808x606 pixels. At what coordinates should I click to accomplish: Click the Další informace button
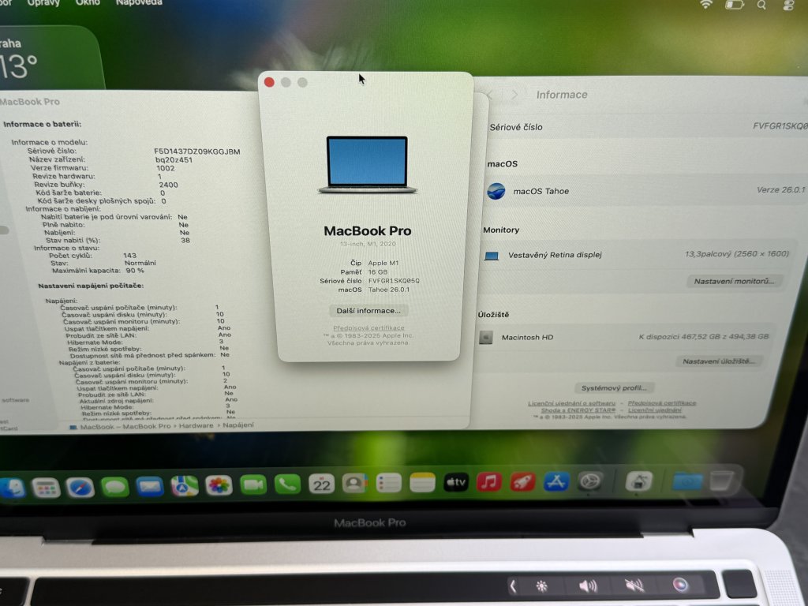[368, 310]
